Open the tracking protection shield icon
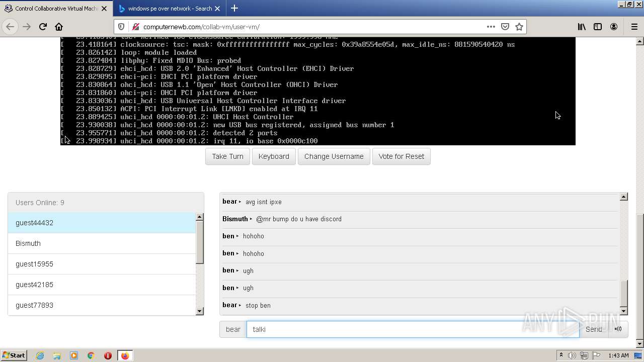Viewport: 644px width, 362px height. click(x=121, y=27)
